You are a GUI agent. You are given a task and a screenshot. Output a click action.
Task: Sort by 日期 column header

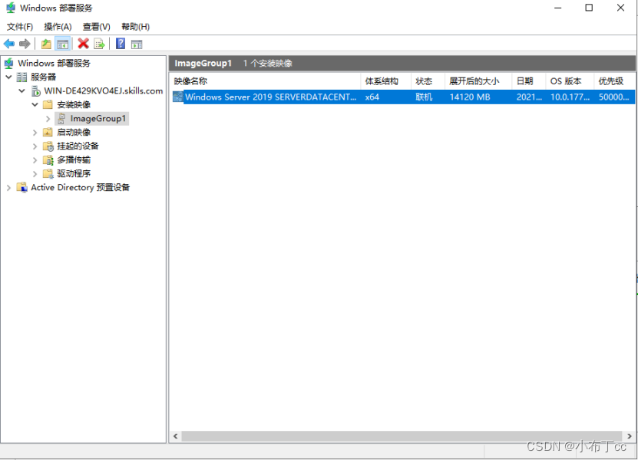coord(528,81)
